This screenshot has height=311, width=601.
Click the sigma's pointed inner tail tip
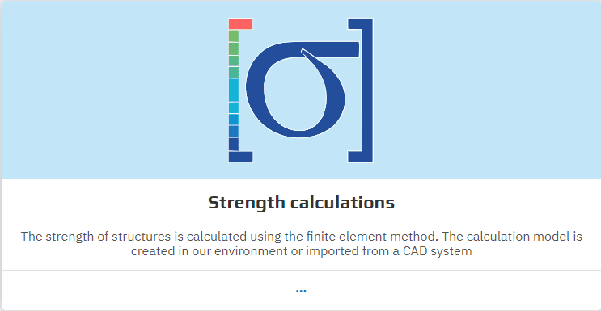pos(303,51)
